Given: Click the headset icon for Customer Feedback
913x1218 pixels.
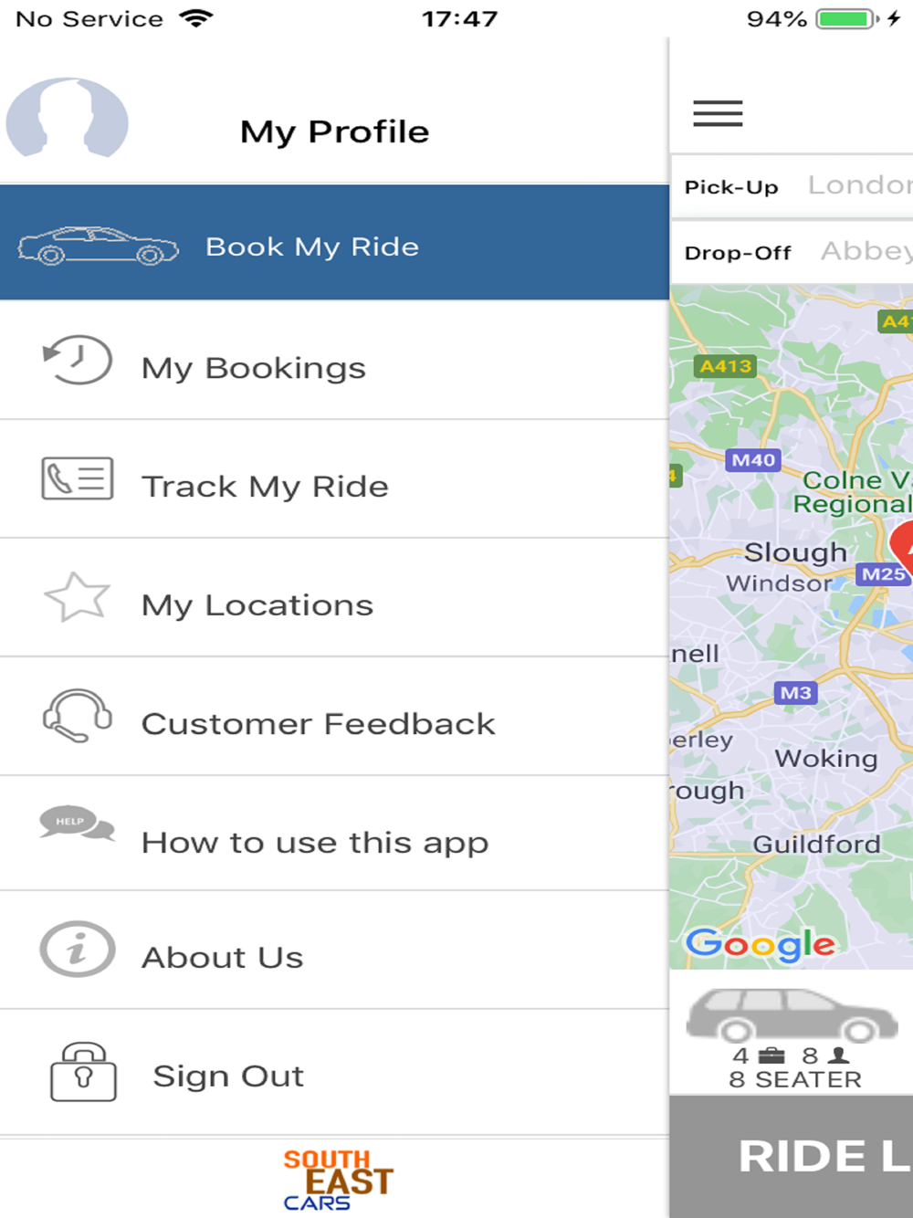Looking at the screenshot, I should coord(78,715).
